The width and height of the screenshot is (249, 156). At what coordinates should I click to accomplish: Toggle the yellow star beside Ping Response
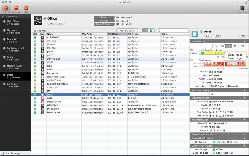pos(192,60)
